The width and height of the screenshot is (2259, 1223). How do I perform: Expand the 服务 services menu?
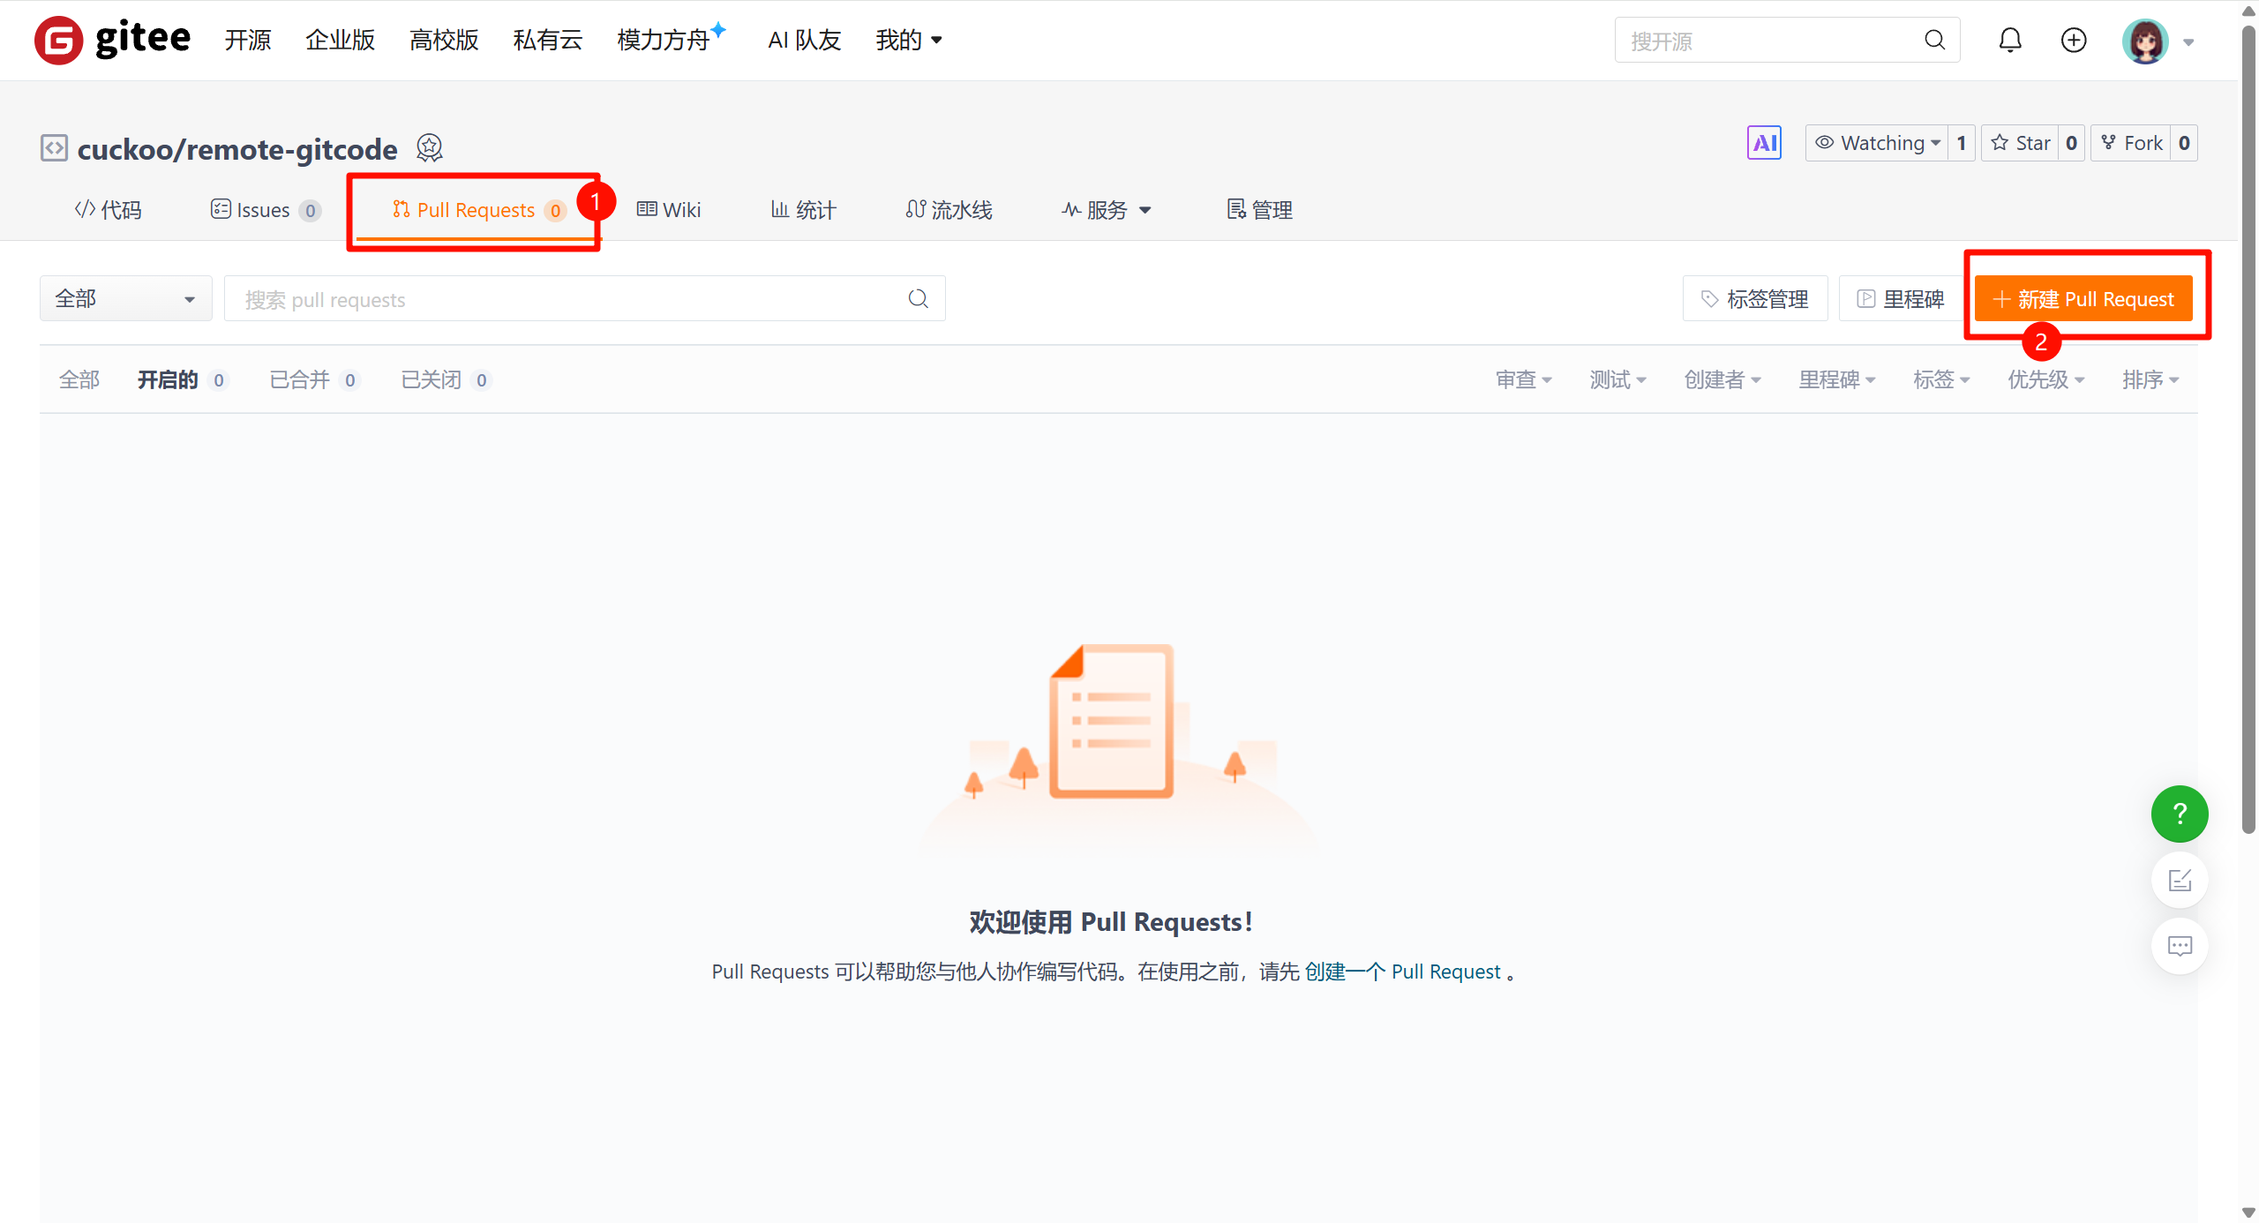point(1107,210)
